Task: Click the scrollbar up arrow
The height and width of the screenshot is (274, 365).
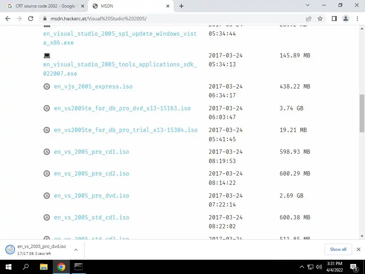Action: pos(362,29)
